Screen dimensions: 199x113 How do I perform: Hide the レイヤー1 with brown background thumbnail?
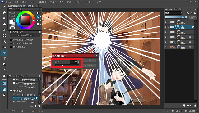click(x=166, y=47)
